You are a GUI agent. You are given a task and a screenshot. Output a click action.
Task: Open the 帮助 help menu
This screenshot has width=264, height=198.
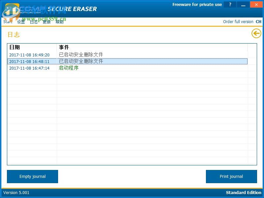point(59,21)
